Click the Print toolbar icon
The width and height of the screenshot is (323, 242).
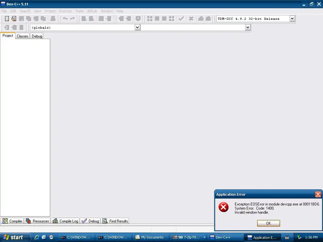pyautogui.click(x=53, y=19)
